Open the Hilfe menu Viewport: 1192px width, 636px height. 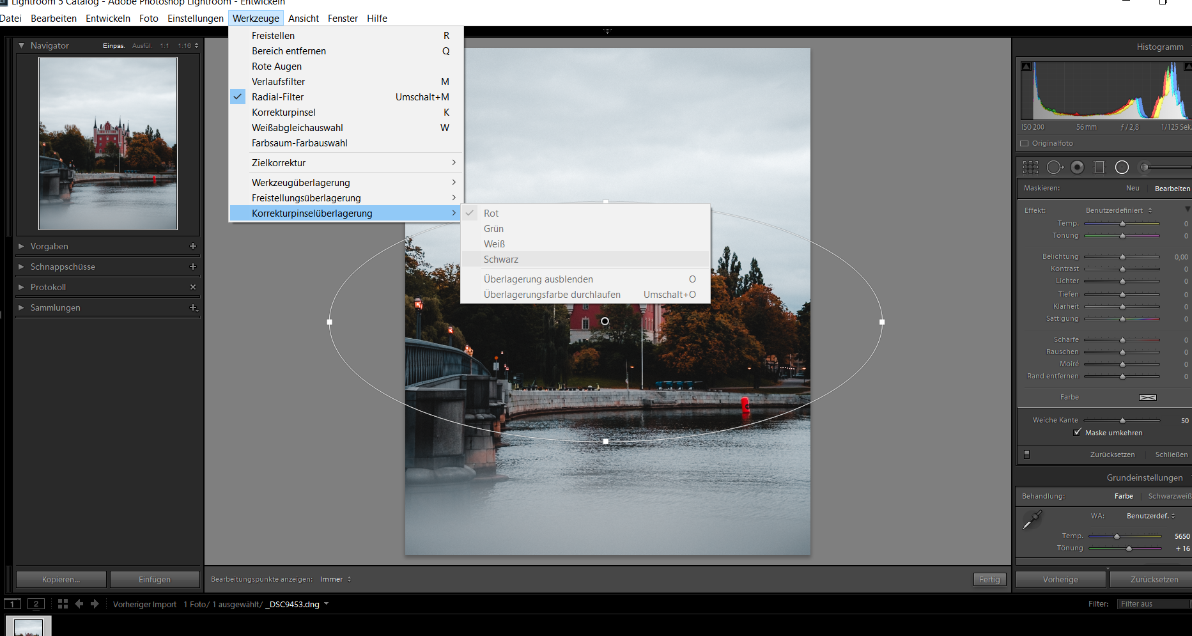tap(376, 18)
